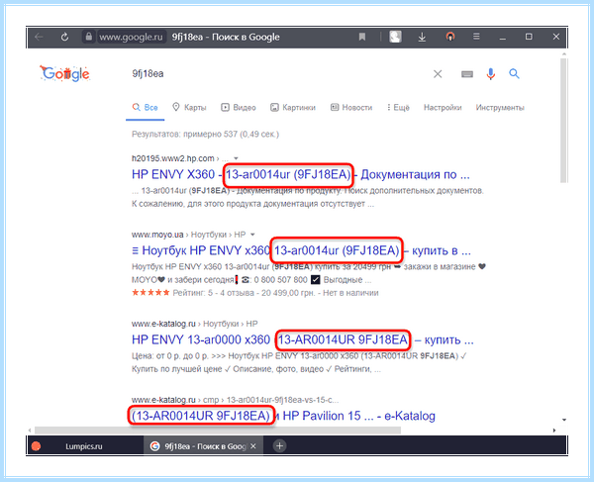Expand dropdown arrow next to moyo.ua breadcrumb

252,235
